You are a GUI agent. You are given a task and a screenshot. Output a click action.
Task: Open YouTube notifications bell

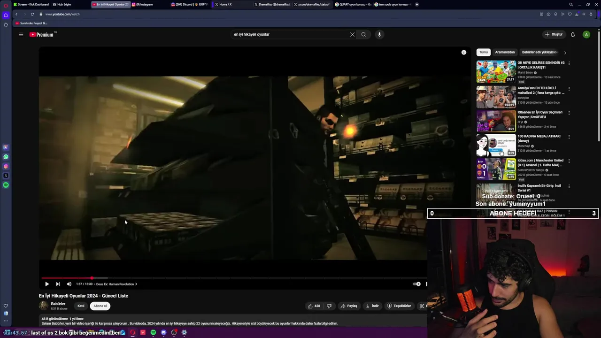pos(573,34)
